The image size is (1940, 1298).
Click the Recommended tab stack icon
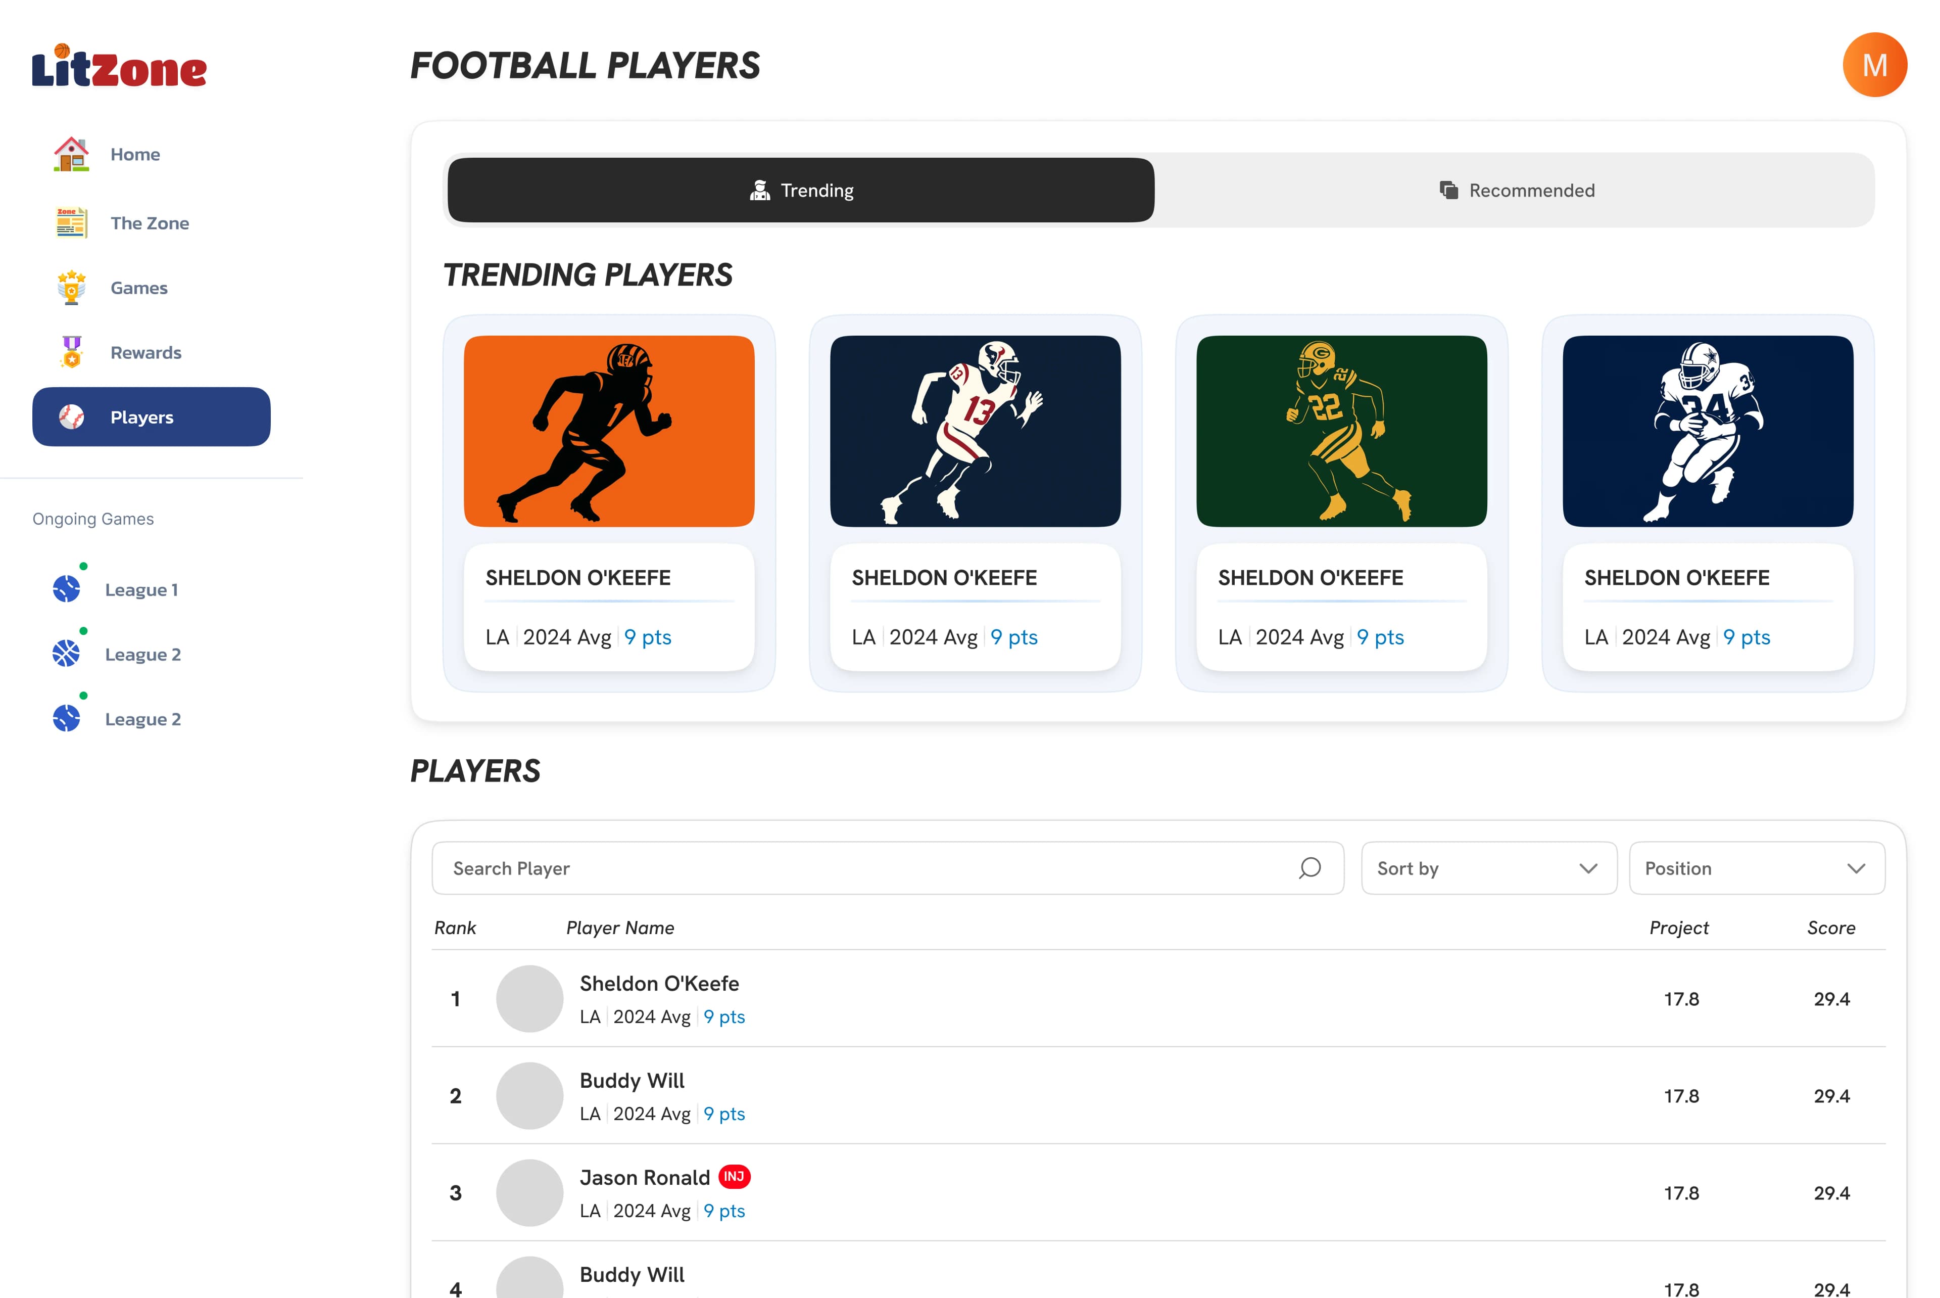coord(1448,191)
